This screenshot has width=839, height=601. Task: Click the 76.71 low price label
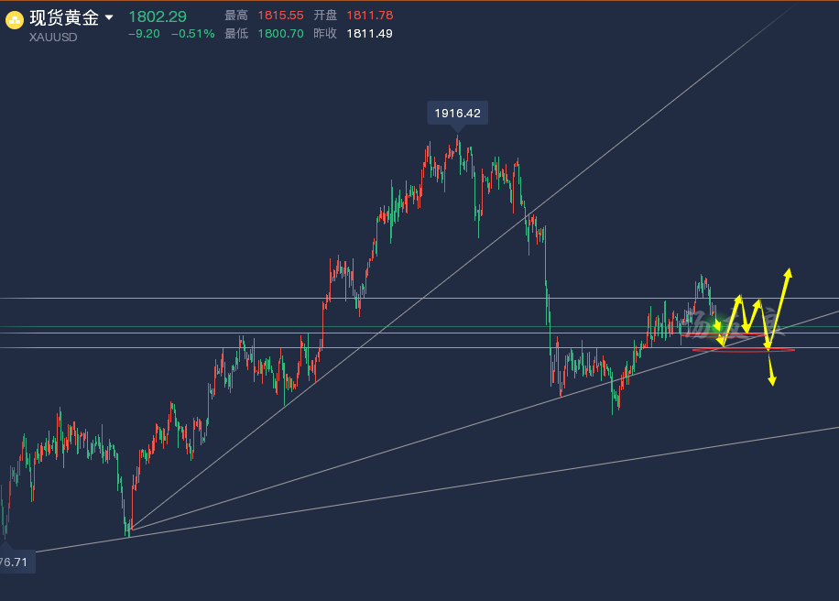click(x=16, y=561)
